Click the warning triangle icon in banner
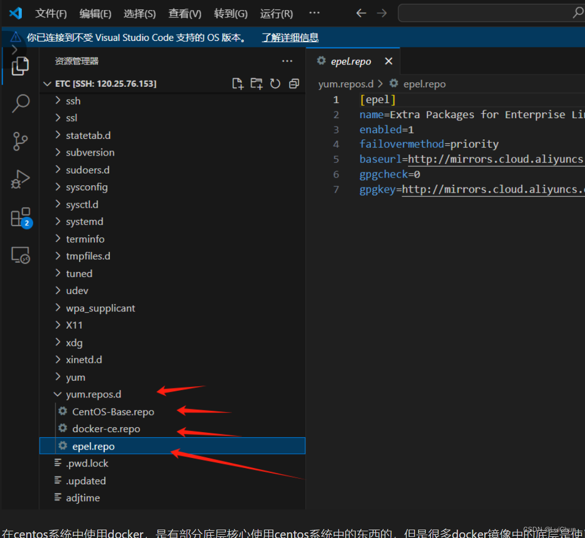 (x=16, y=38)
